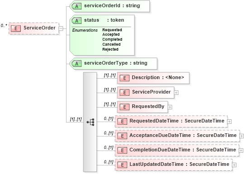Click the Description element E icon
The height and width of the screenshot is (174, 244).
[124, 78]
